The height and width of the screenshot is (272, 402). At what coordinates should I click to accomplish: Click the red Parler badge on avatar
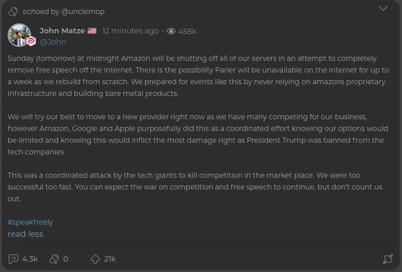(30, 41)
